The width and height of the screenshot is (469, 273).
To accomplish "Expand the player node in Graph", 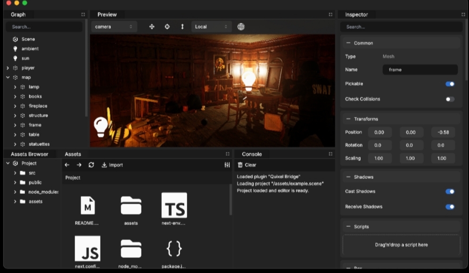I will 8,68.
